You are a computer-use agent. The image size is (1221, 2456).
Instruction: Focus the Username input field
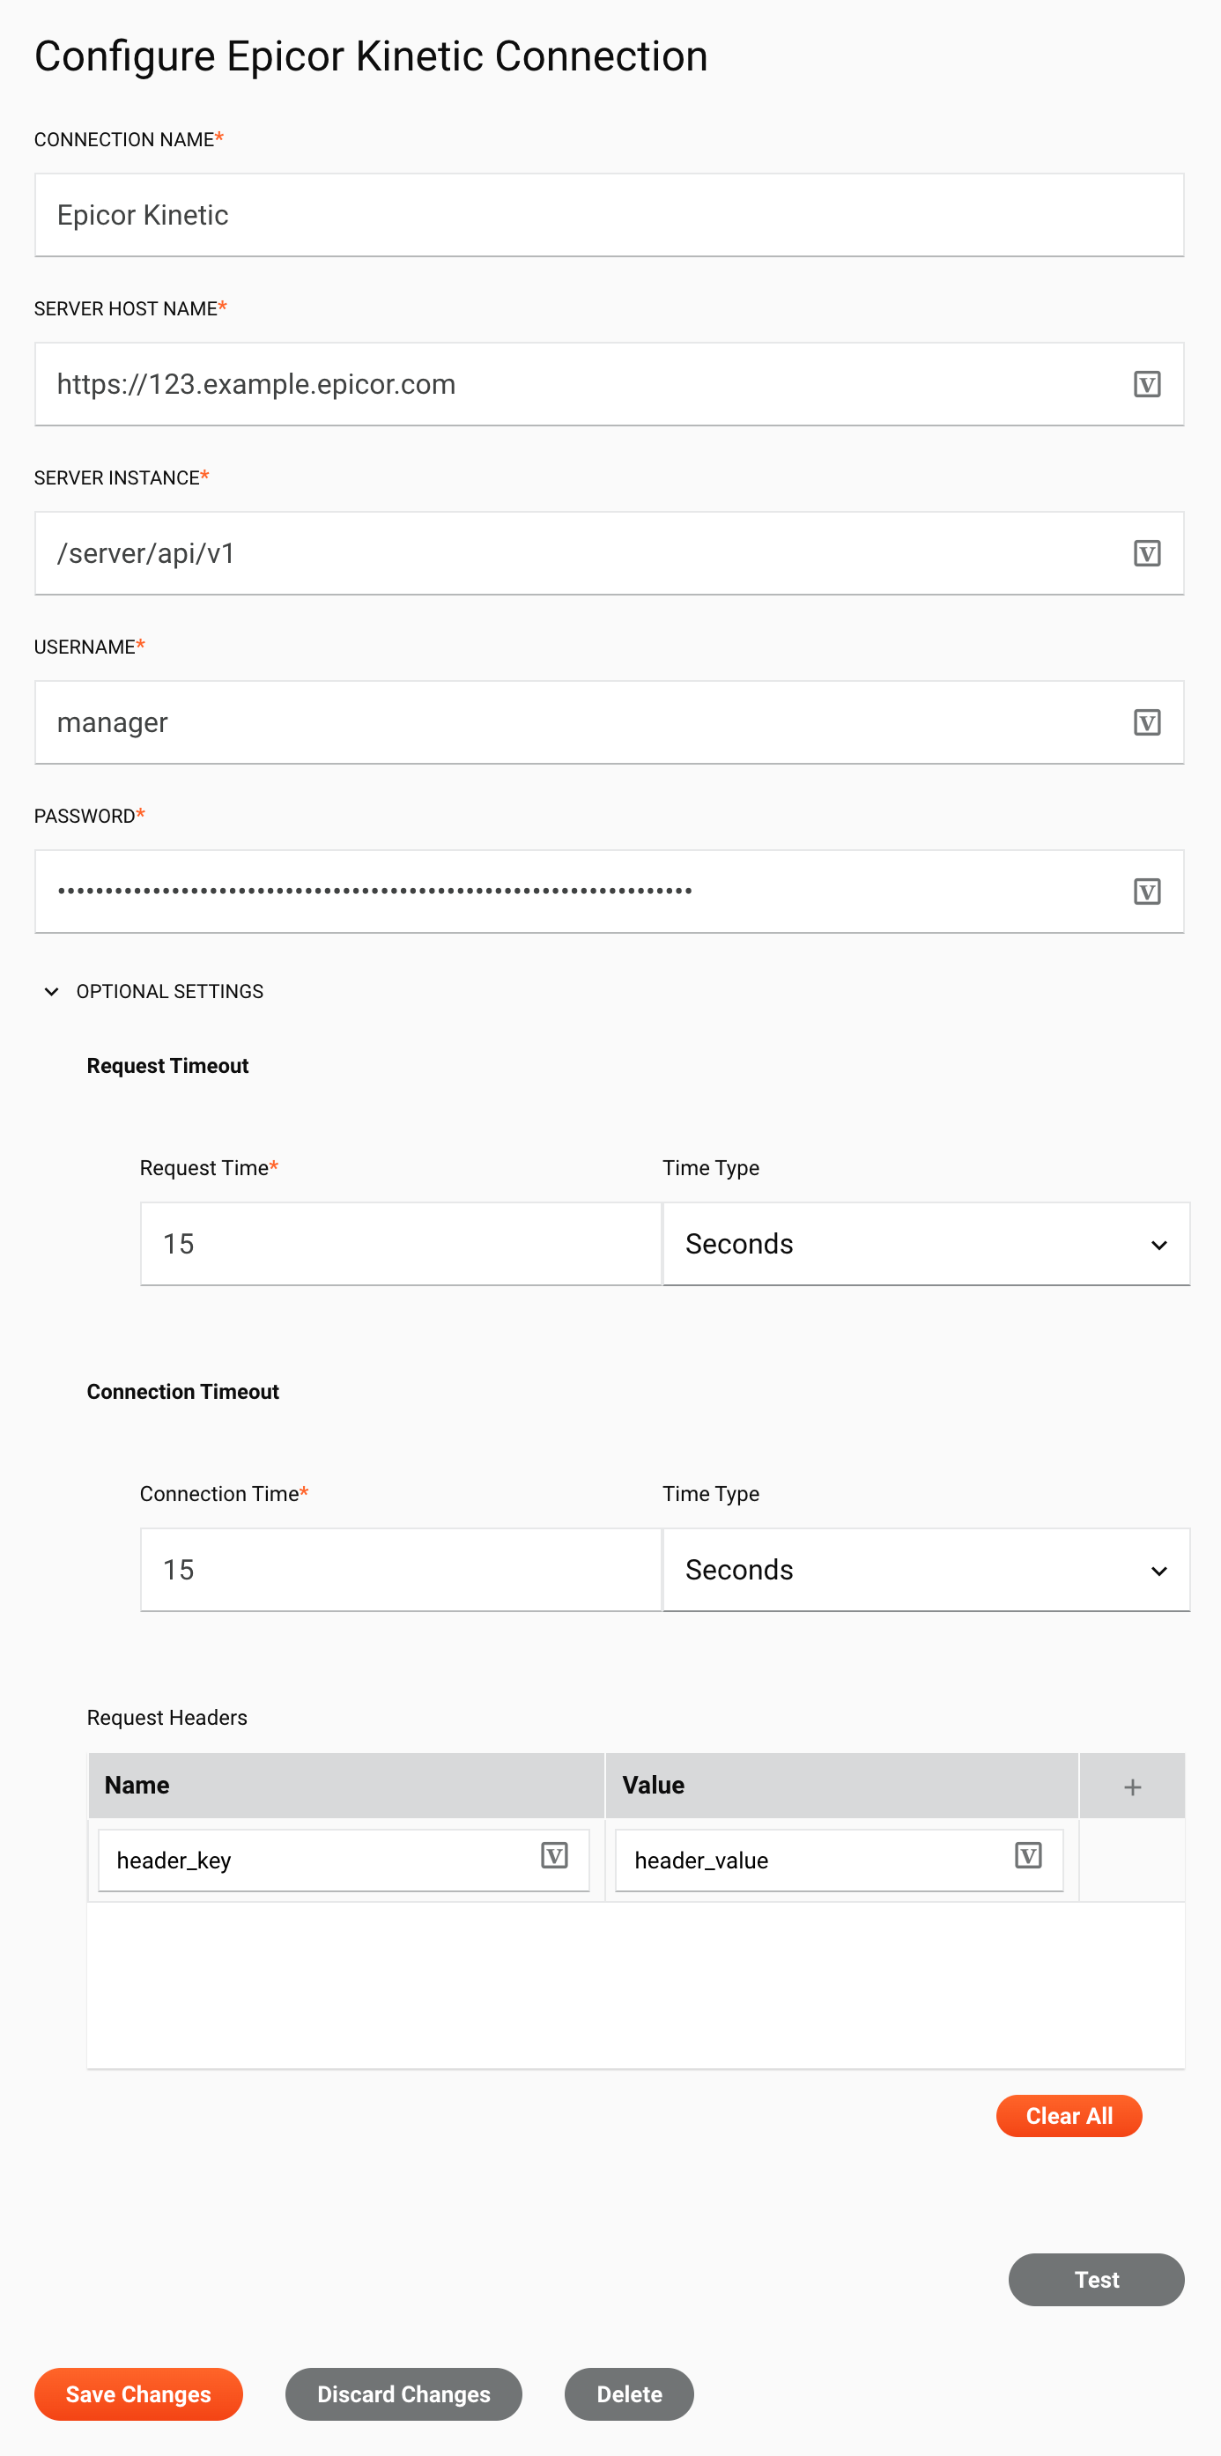pos(609,722)
